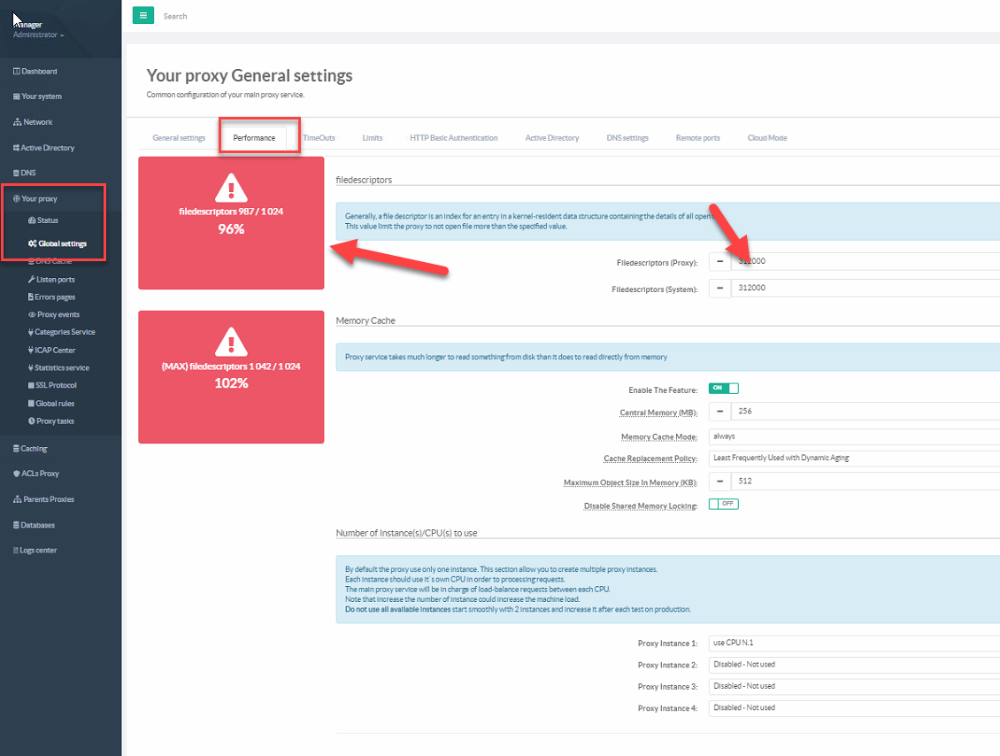Decrease Central Memory with minus button
The height and width of the screenshot is (756, 1000).
coord(719,412)
